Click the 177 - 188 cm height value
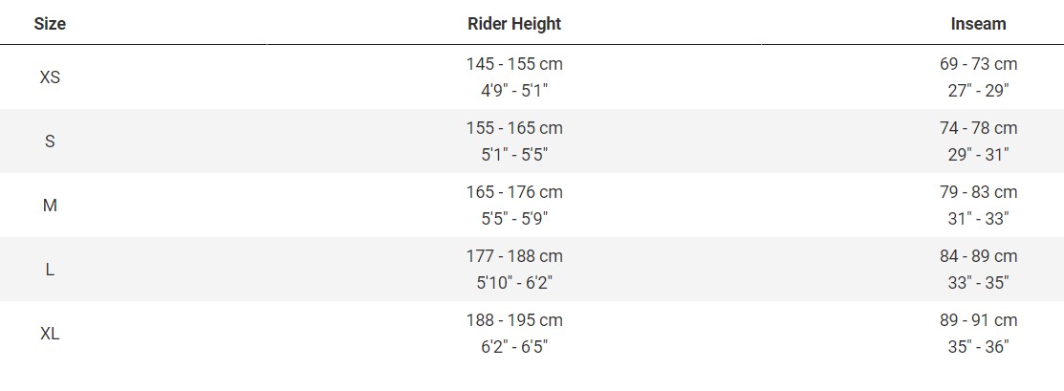1064x391 pixels. (514, 256)
